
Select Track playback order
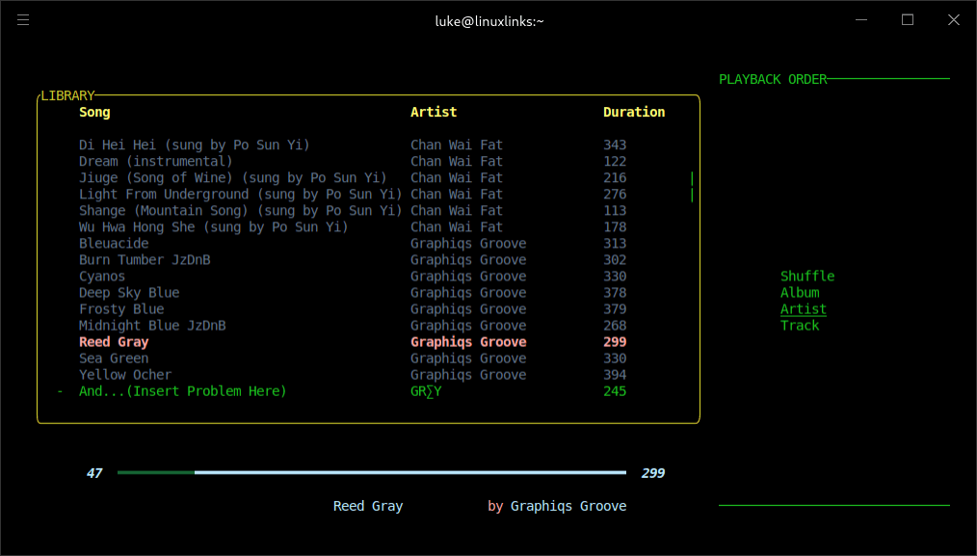(x=800, y=326)
